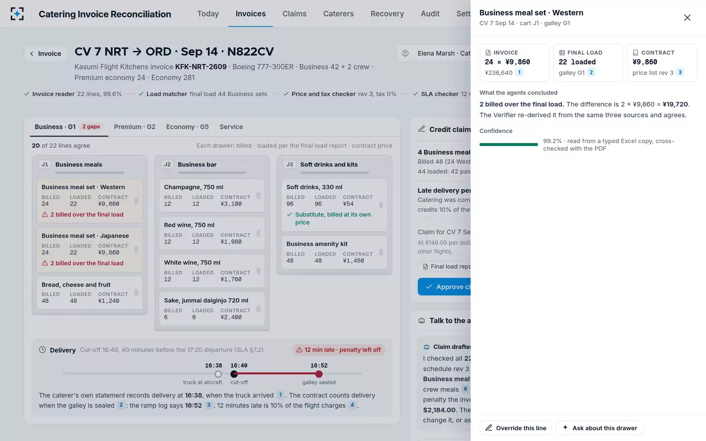
Task: Click the table icon beside Final Load
Action: click(x=562, y=52)
